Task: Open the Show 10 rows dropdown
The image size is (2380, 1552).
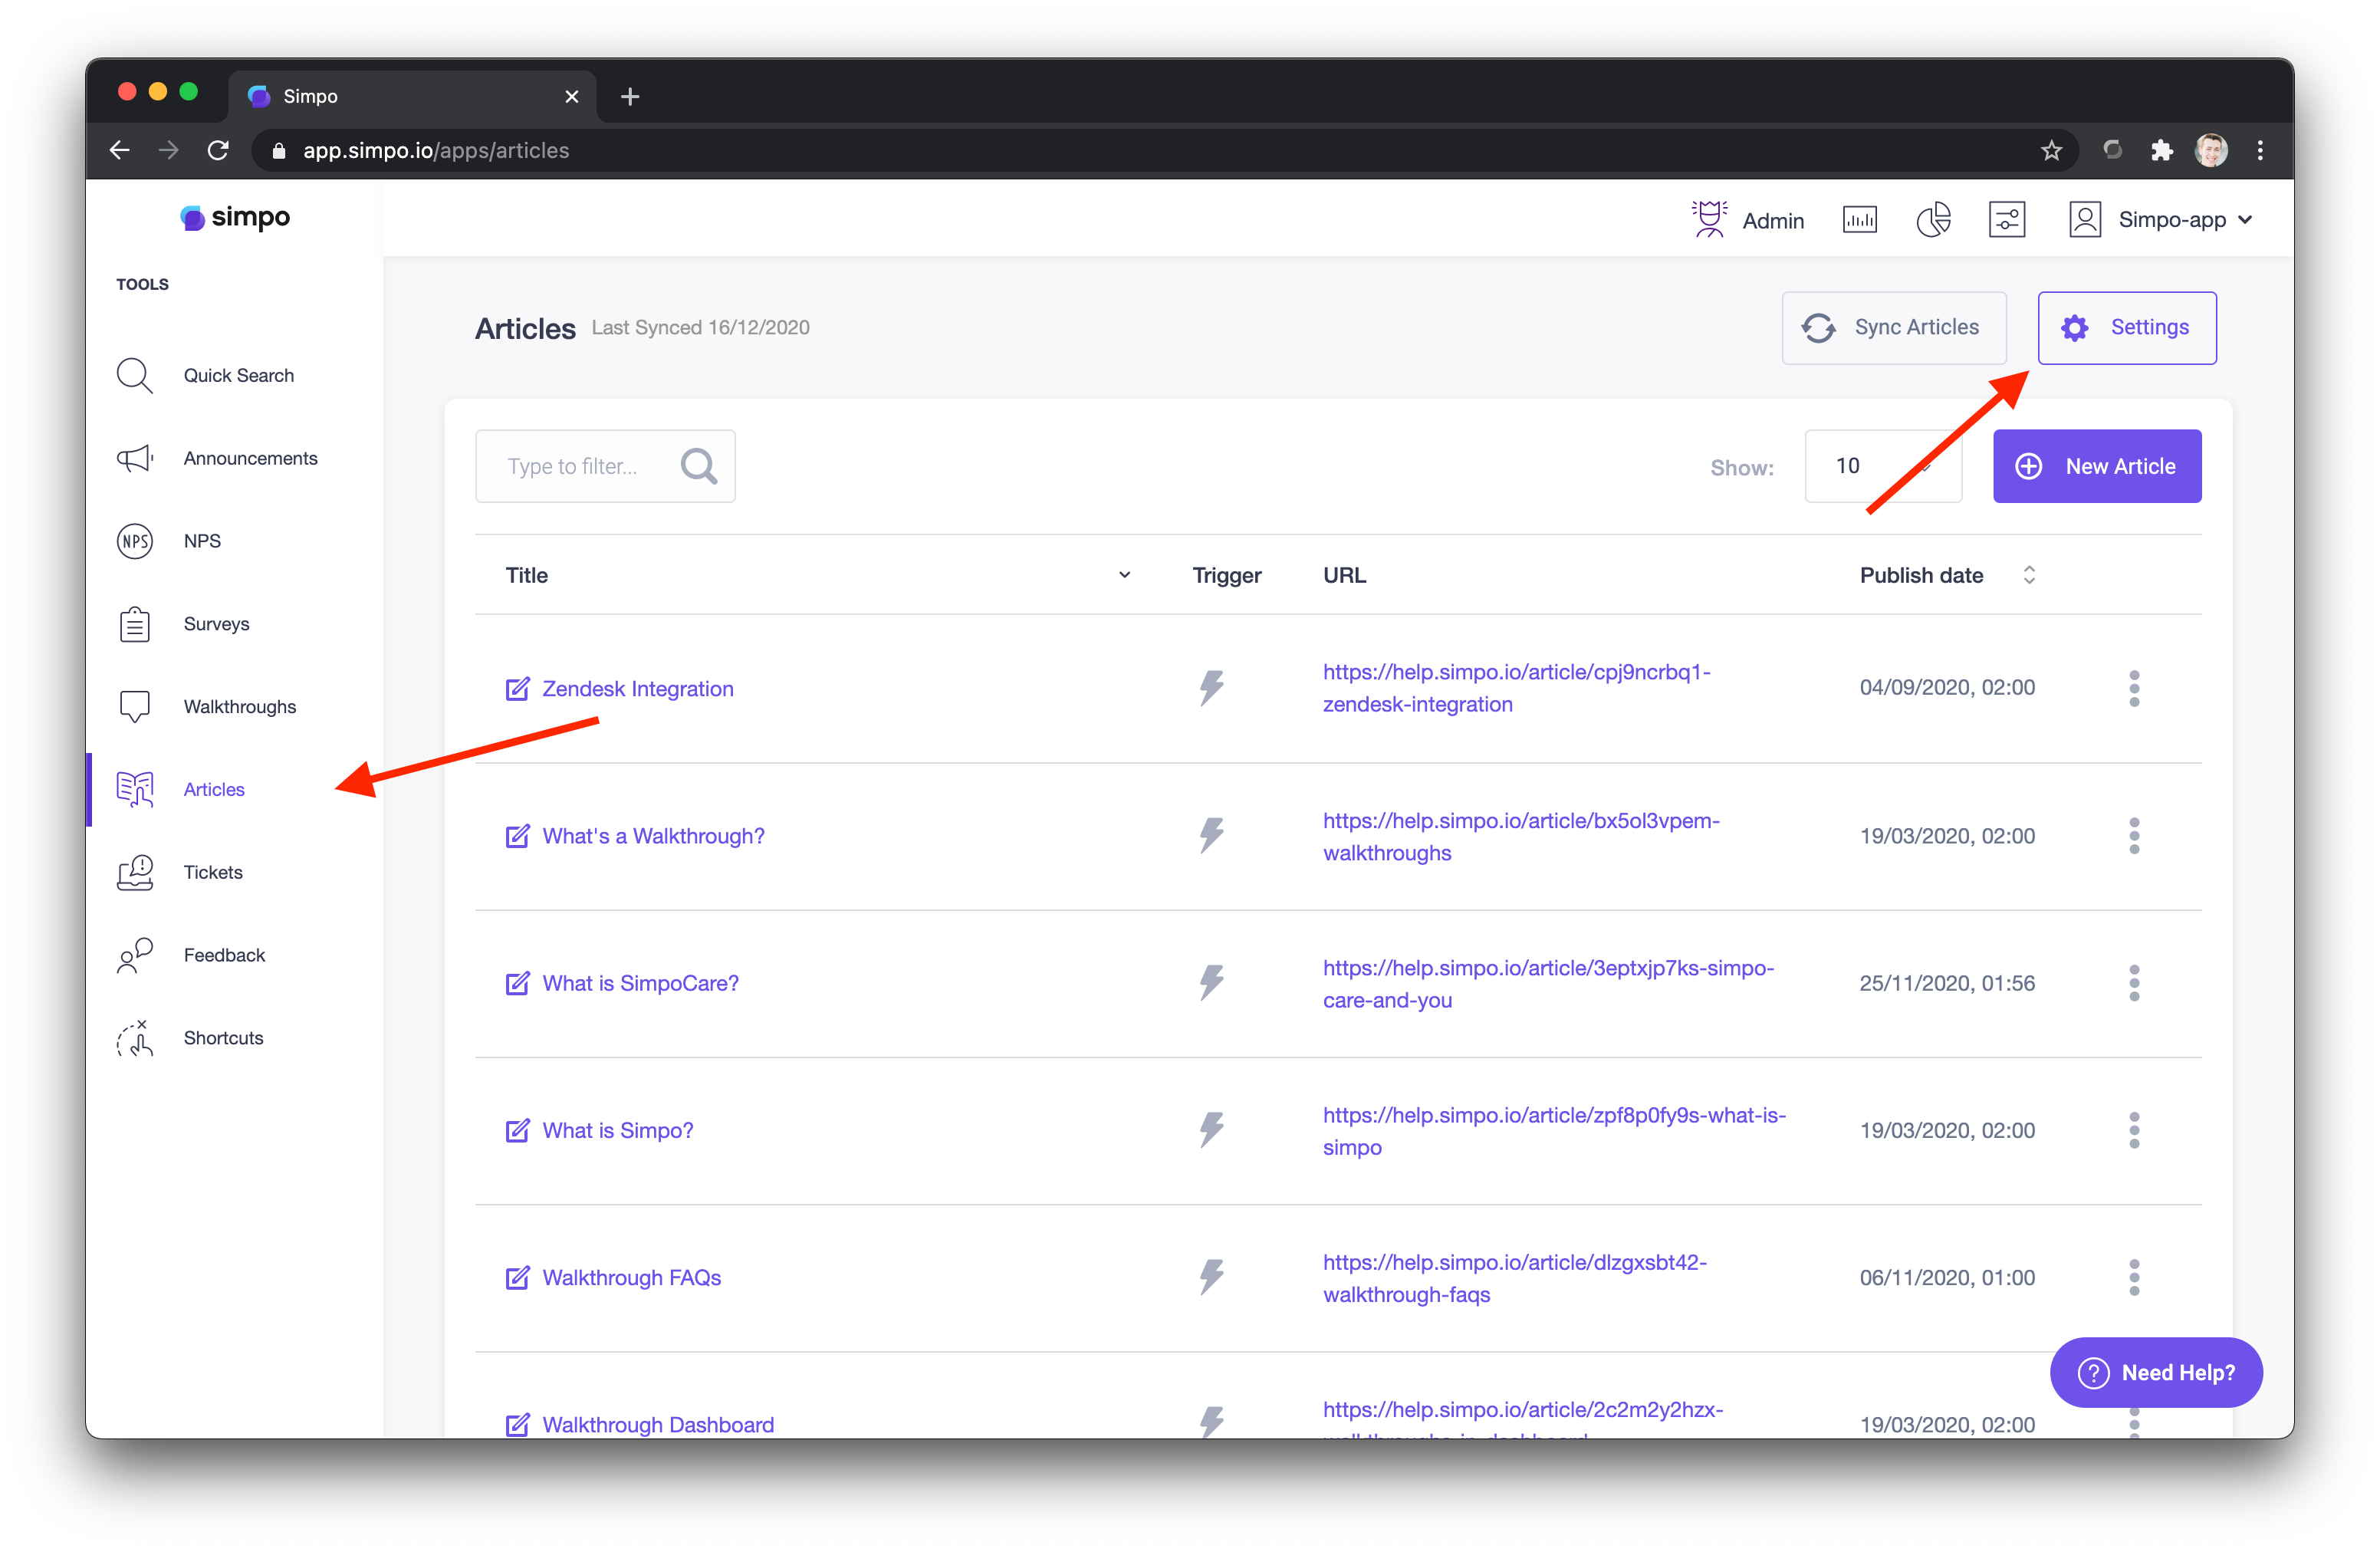Action: pyautogui.click(x=1883, y=466)
